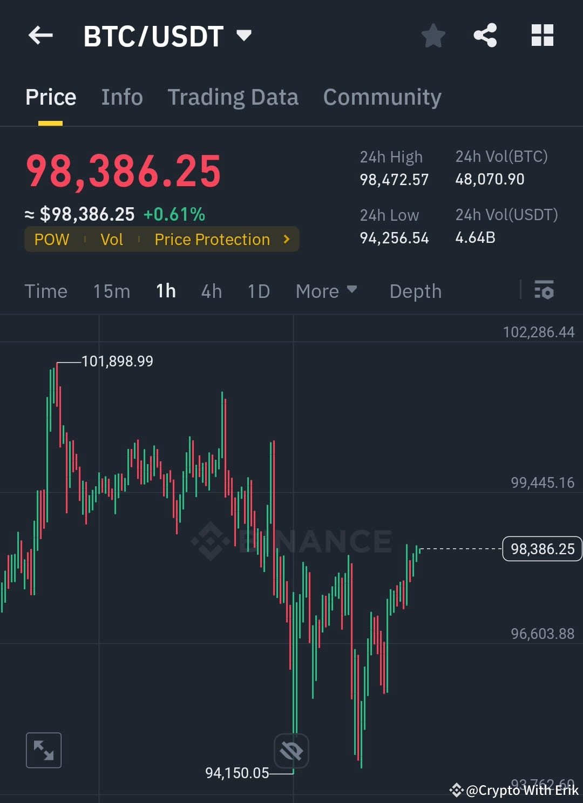Open the POW tag details

coord(51,239)
